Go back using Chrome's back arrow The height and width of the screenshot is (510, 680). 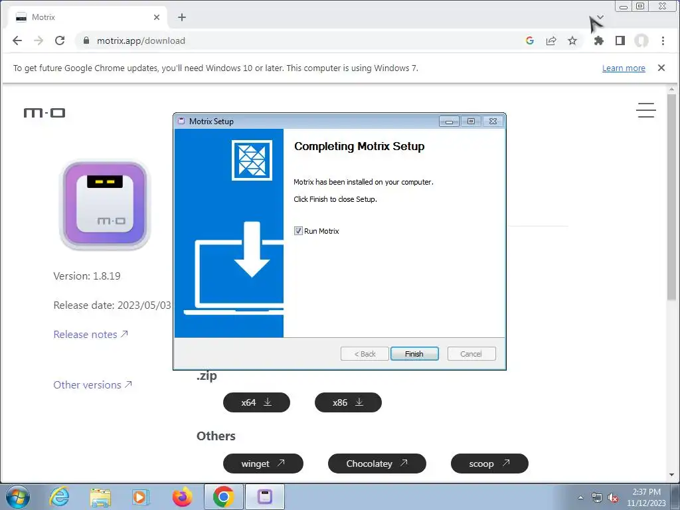(17, 41)
